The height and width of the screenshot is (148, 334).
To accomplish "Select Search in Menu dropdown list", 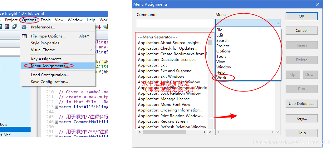I will pyautogui.click(x=248, y=41).
